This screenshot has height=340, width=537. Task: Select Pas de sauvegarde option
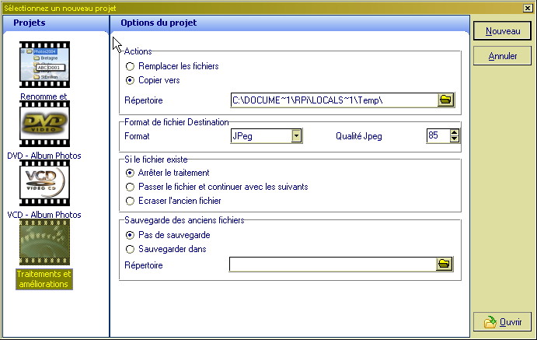pyautogui.click(x=130, y=235)
